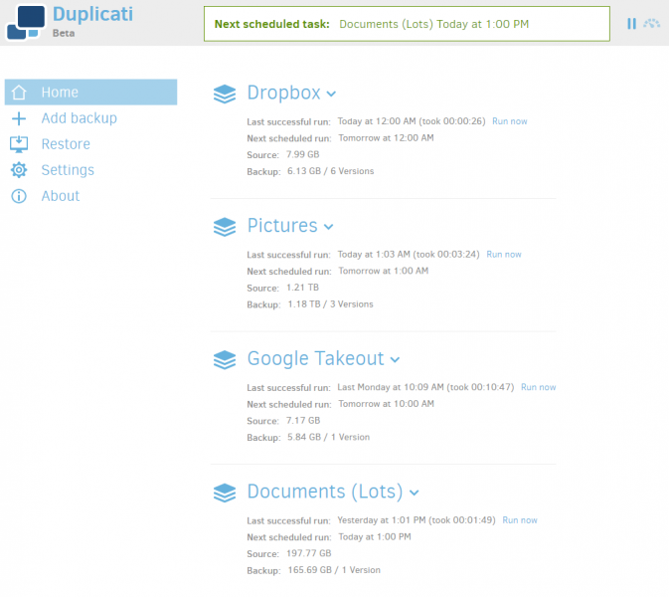Open the Add backup menu item
The height and width of the screenshot is (597, 669).
79,118
